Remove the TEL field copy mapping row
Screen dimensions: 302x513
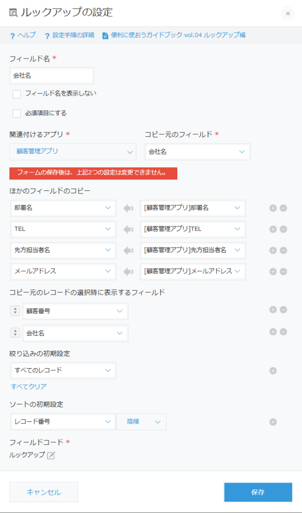283,229
